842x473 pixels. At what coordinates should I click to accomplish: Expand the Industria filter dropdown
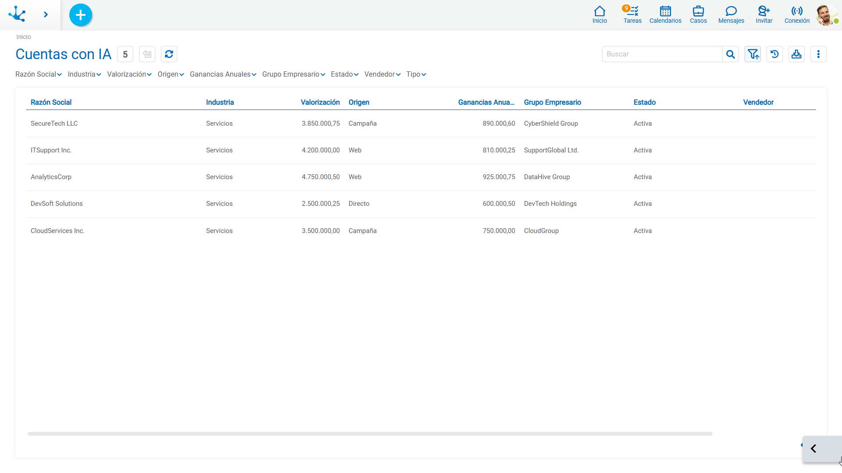point(84,74)
